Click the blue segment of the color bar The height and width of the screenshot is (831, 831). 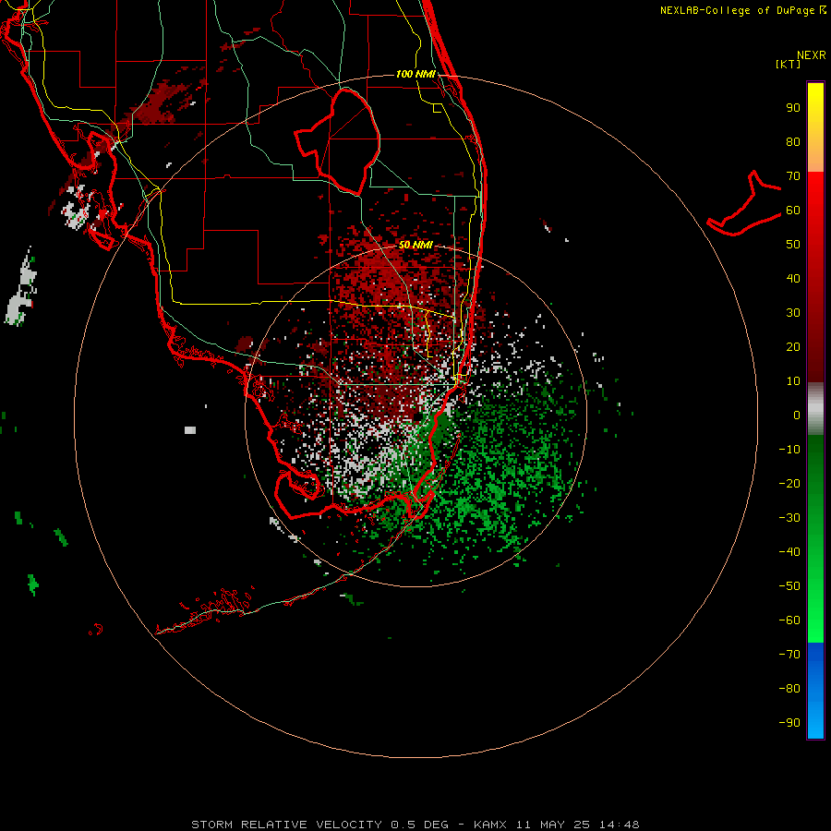click(x=815, y=691)
